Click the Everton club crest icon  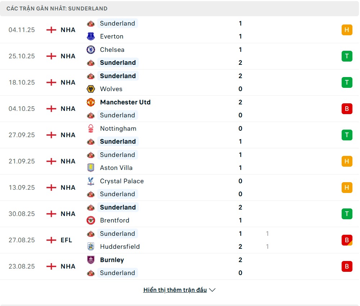click(91, 36)
